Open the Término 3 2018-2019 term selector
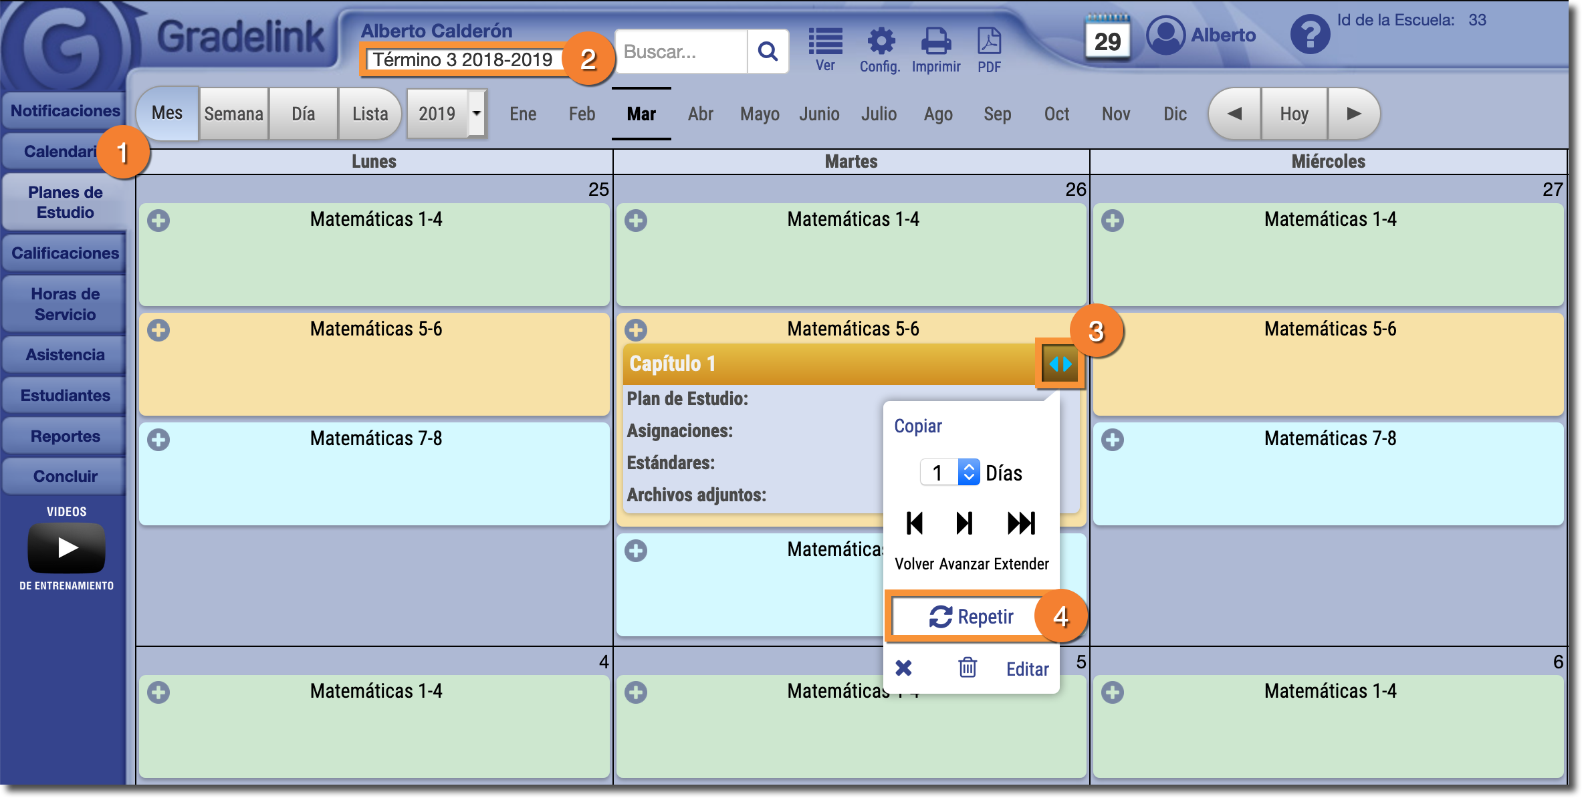Screen dimensions: 1582x798 (x=463, y=59)
